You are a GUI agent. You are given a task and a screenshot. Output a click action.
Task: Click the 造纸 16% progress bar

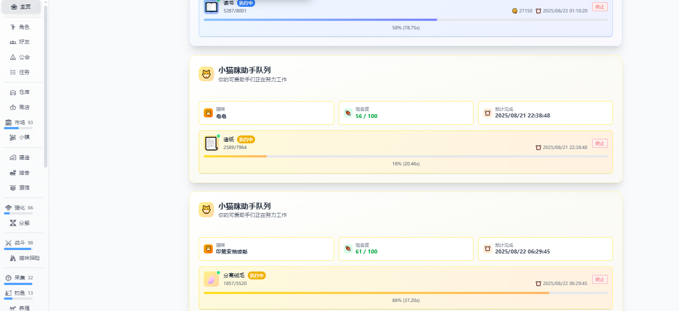(406, 156)
